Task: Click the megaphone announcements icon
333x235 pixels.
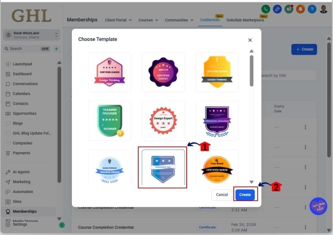Action: 289,9
